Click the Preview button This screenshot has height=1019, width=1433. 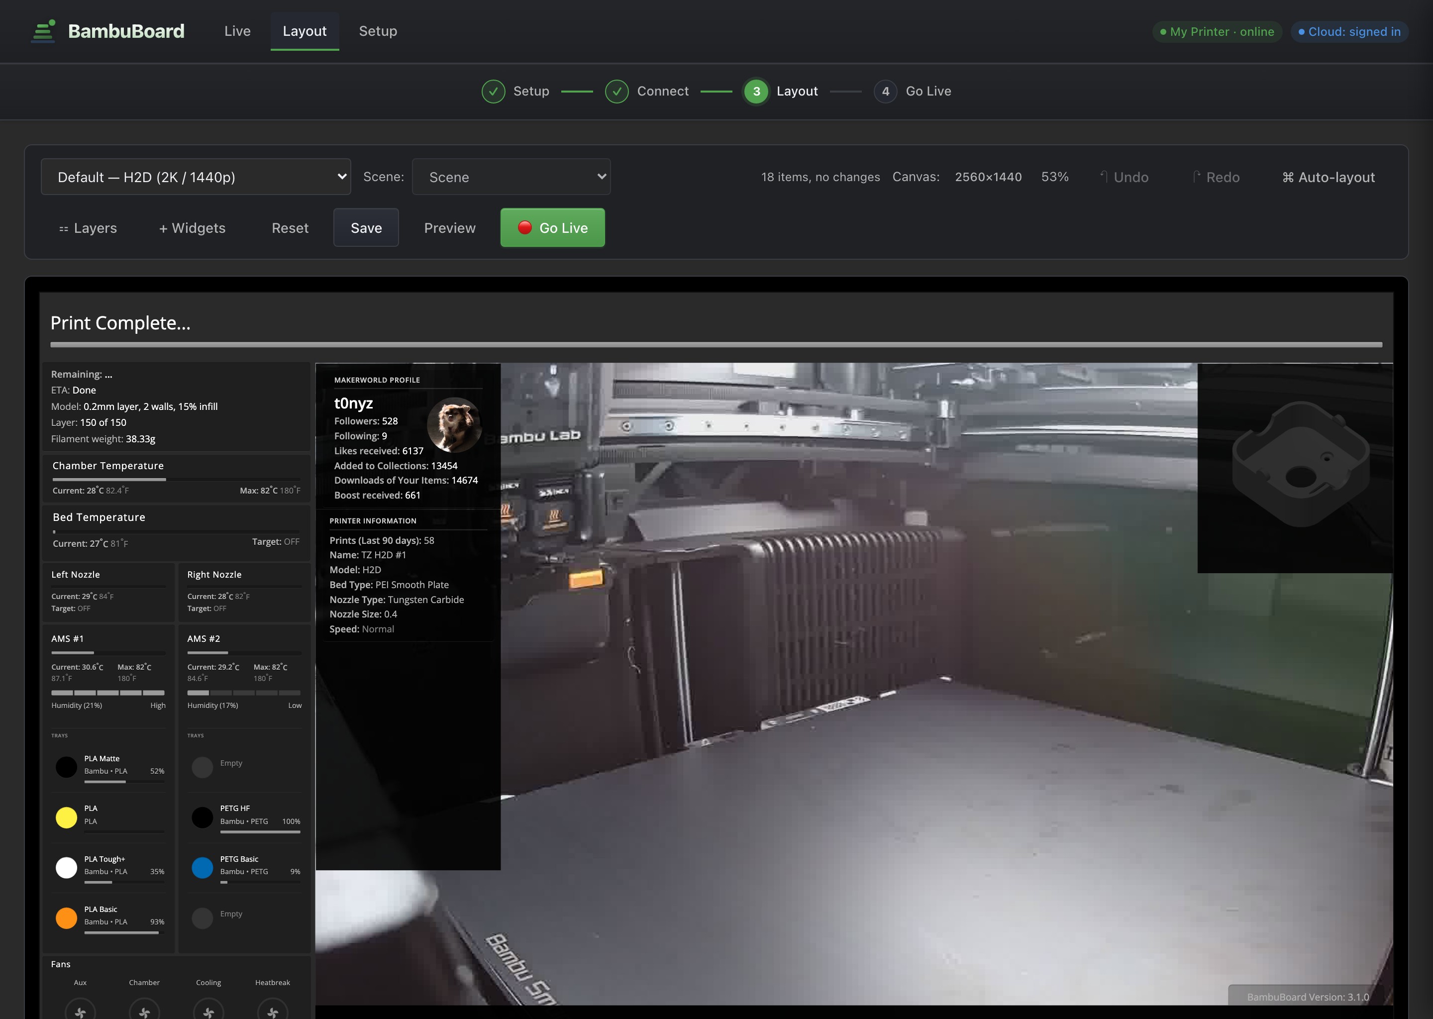(450, 228)
